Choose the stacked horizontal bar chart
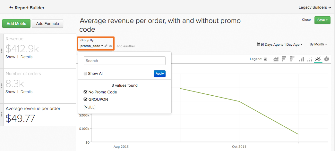335x151 pixels. (x=292, y=59)
